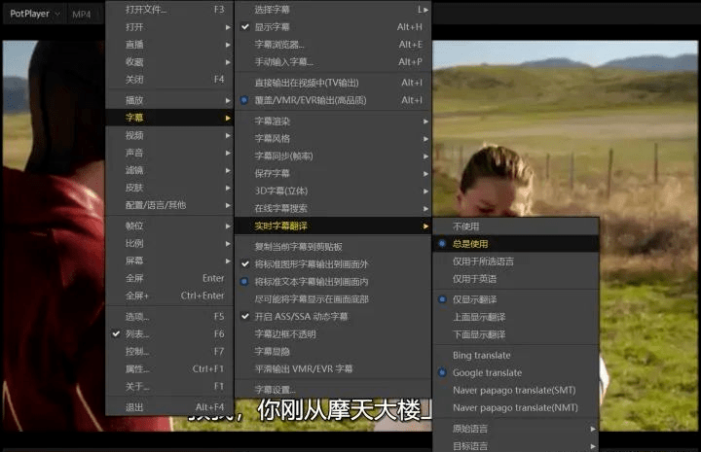This screenshot has width=701, height=452.
Task: Toggle 列表 panel checkmark
Action: (169, 333)
